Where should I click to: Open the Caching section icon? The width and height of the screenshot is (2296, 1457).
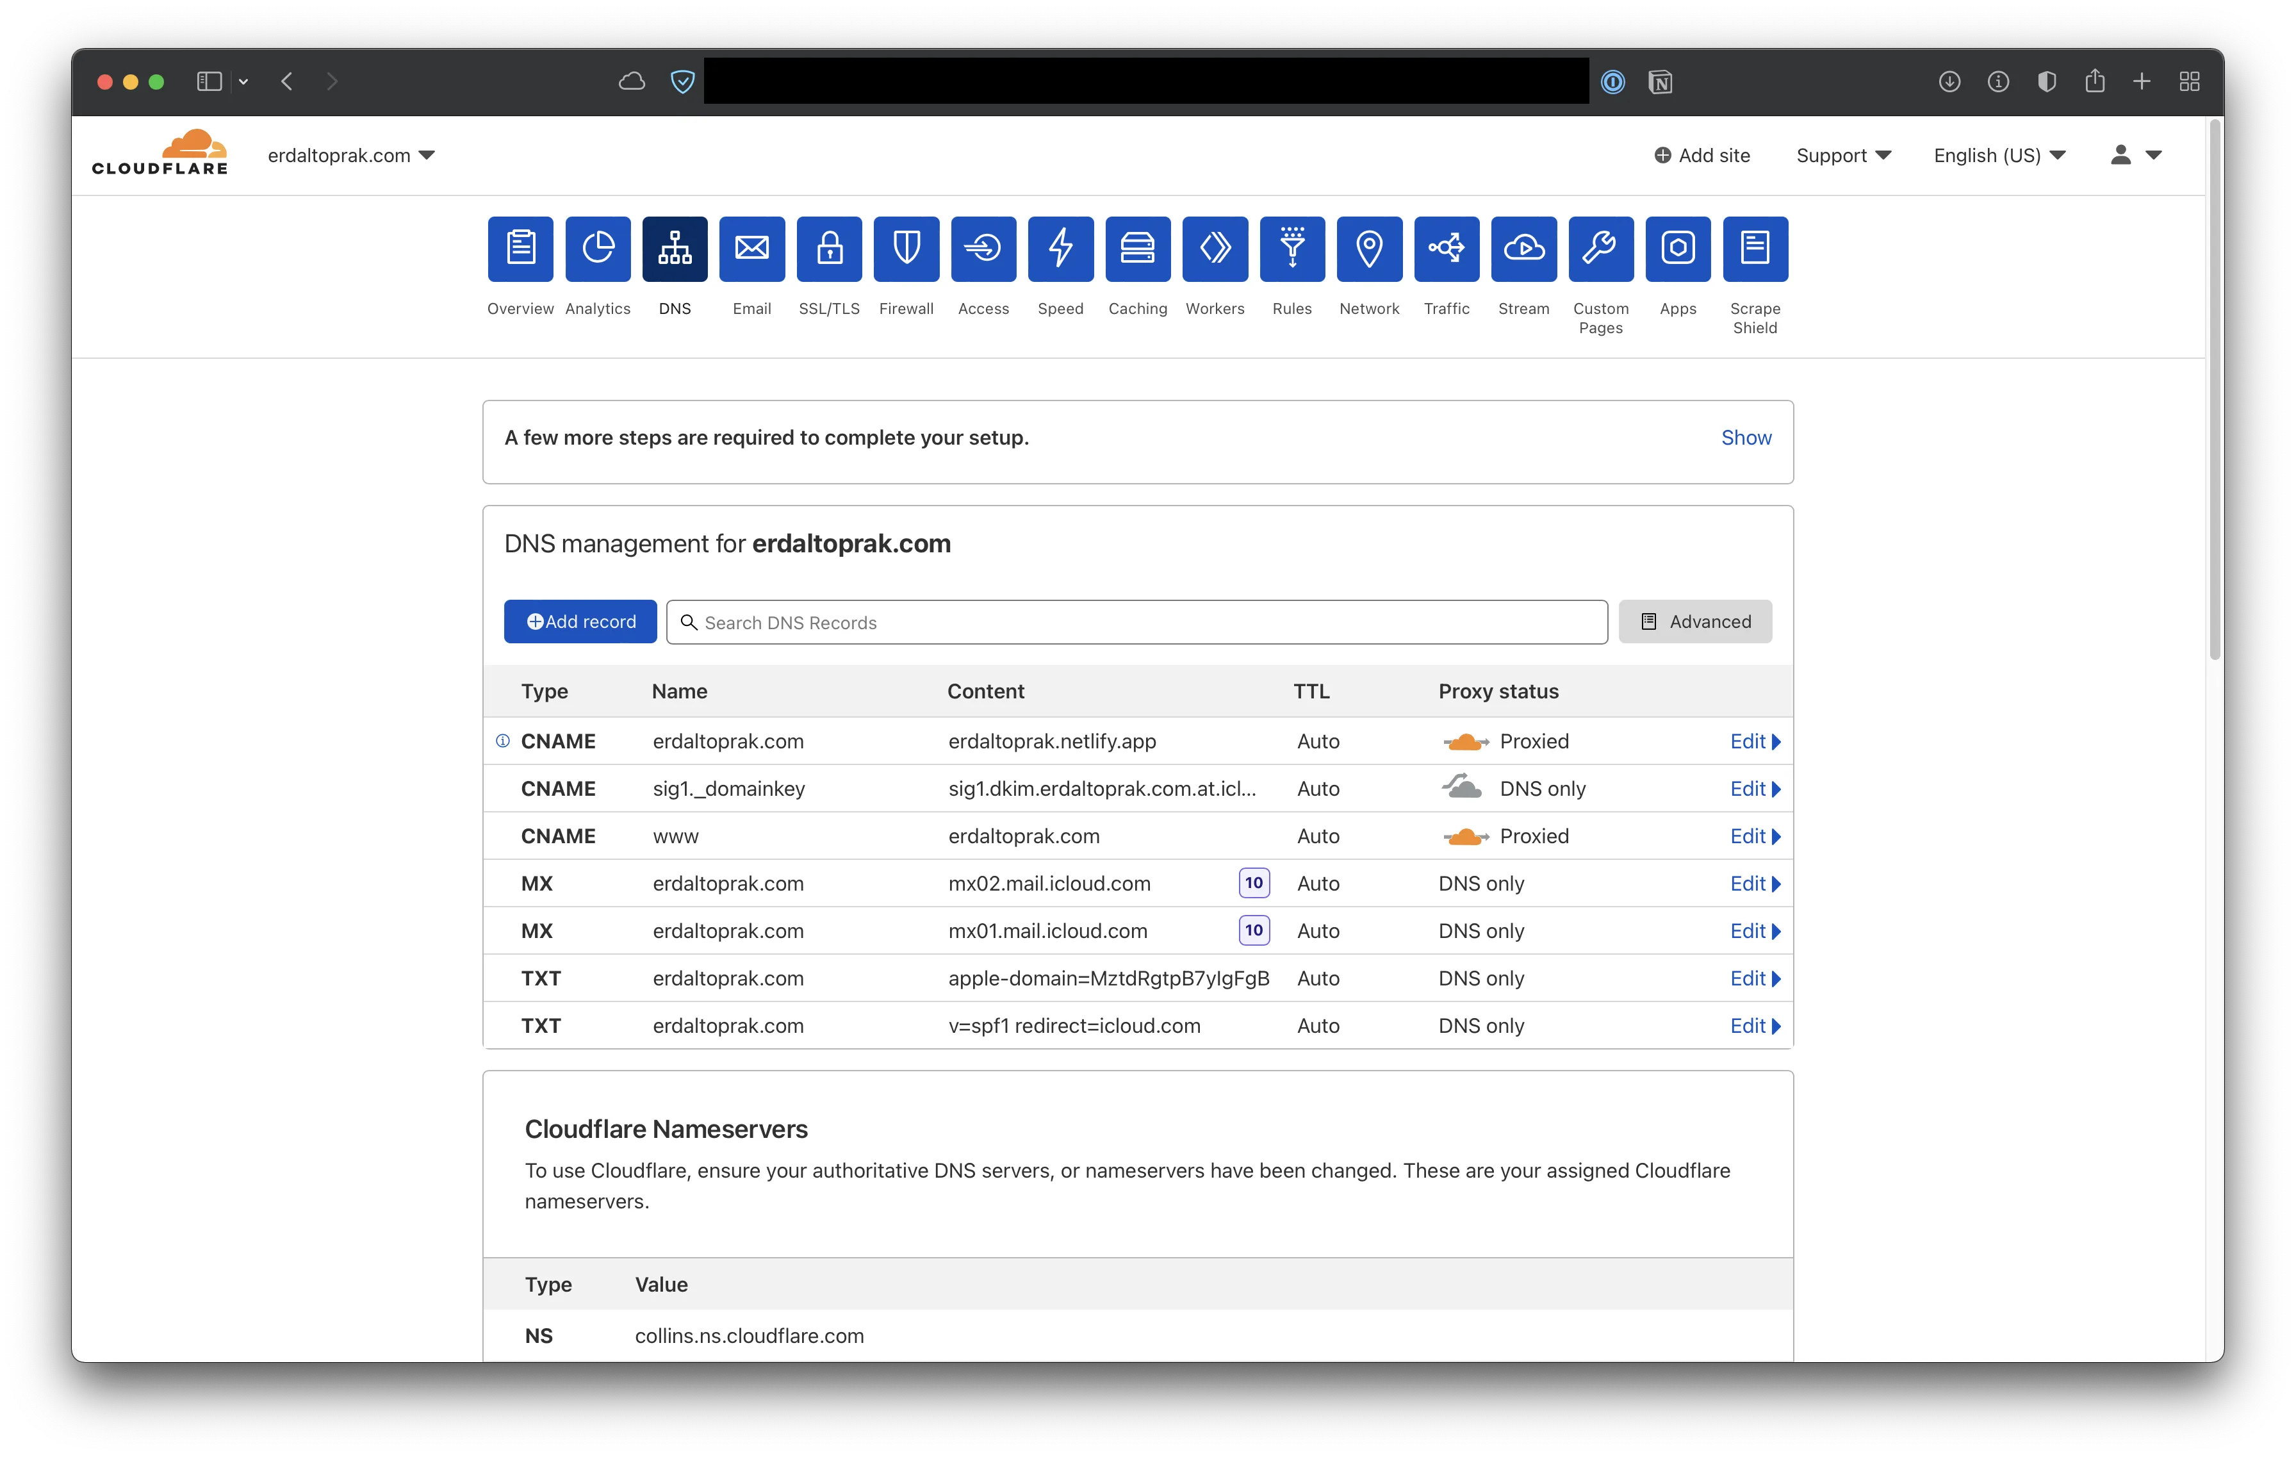[x=1138, y=249]
